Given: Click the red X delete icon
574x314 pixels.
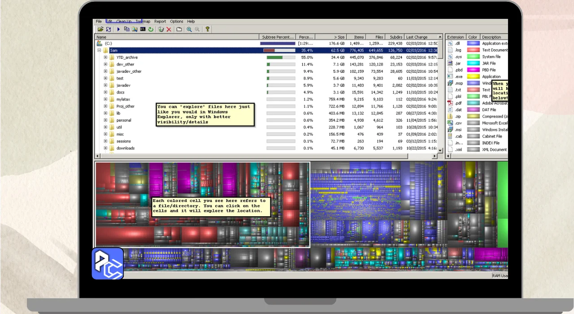Looking at the screenshot, I should tap(169, 29).
